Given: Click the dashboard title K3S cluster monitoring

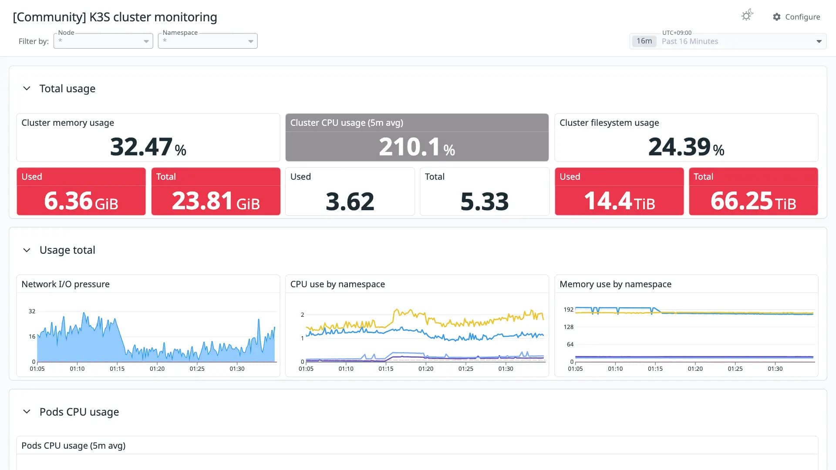Looking at the screenshot, I should (115, 17).
